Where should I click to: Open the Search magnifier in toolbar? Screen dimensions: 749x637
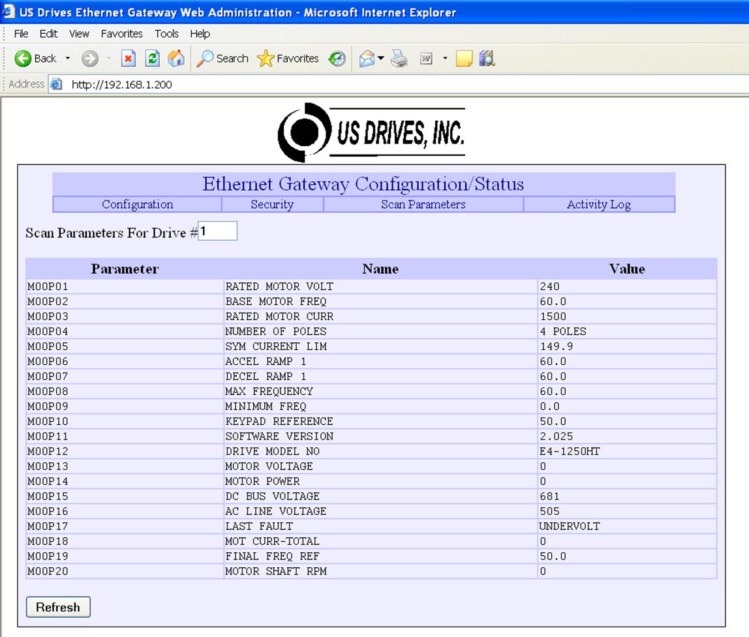point(222,59)
